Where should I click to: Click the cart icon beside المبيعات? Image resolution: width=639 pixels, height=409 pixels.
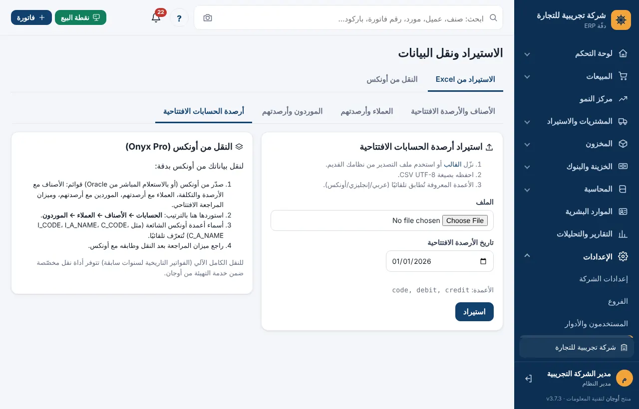[x=623, y=76]
